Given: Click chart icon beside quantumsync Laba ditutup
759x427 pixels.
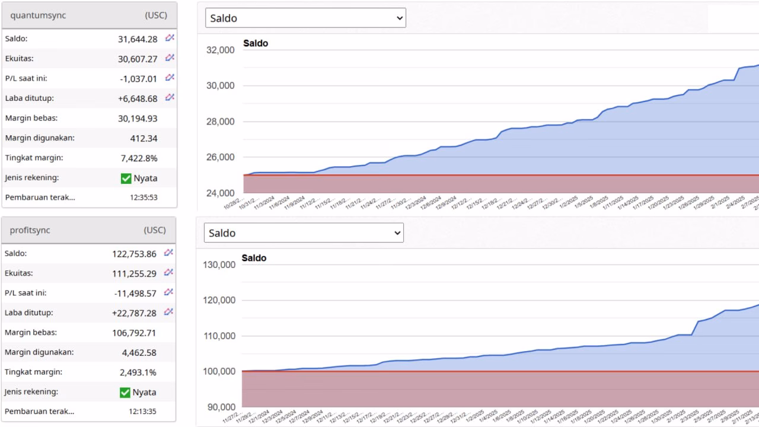Looking at the screenshot, I should 170,97.
